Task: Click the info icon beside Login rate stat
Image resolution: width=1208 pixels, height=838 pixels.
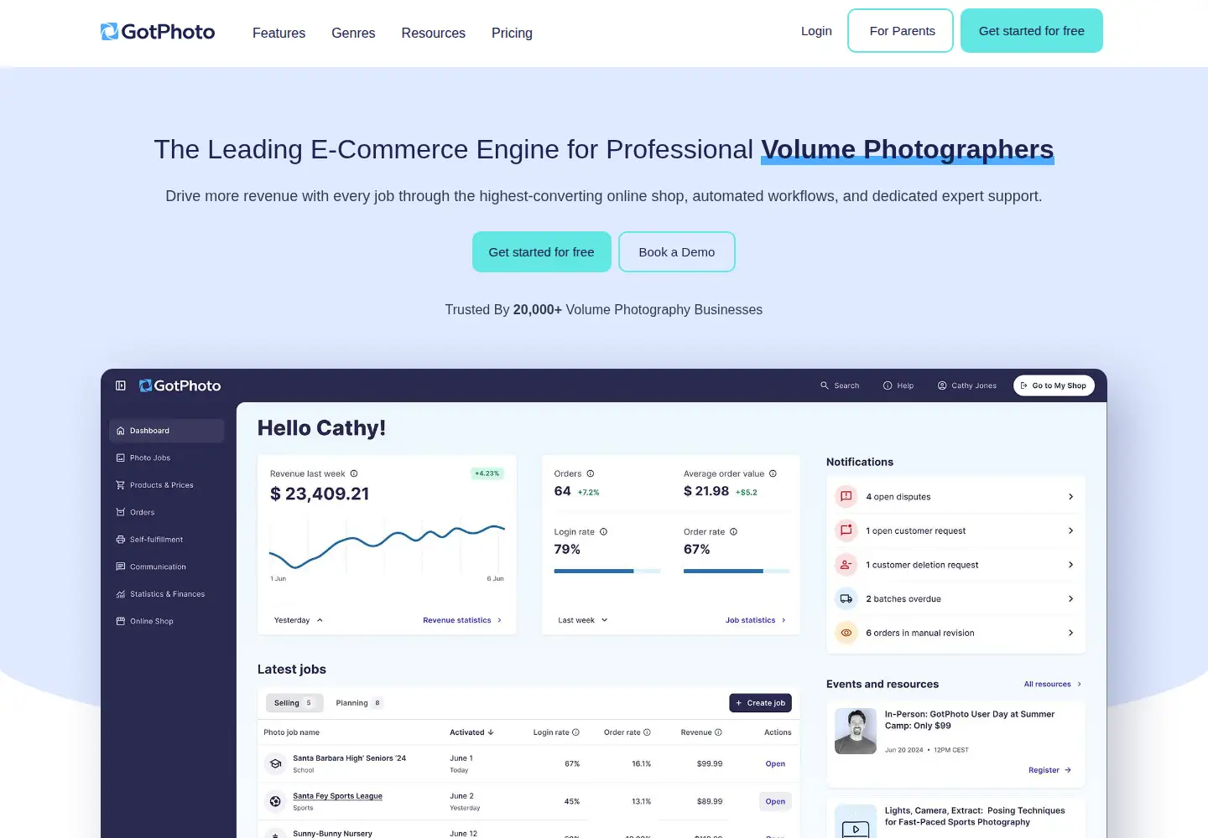Action: [x=603, y=532]
